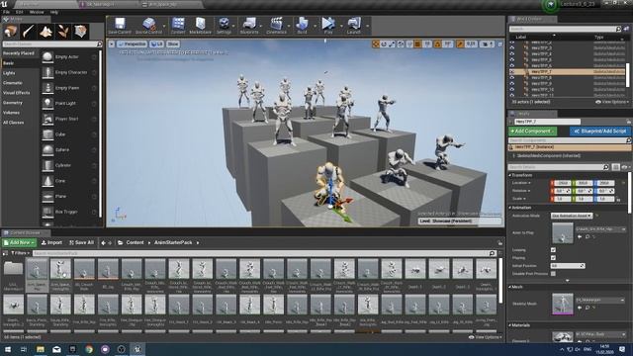
Task: Select the Landscape mode mountain icon
Action: [45, 32]
